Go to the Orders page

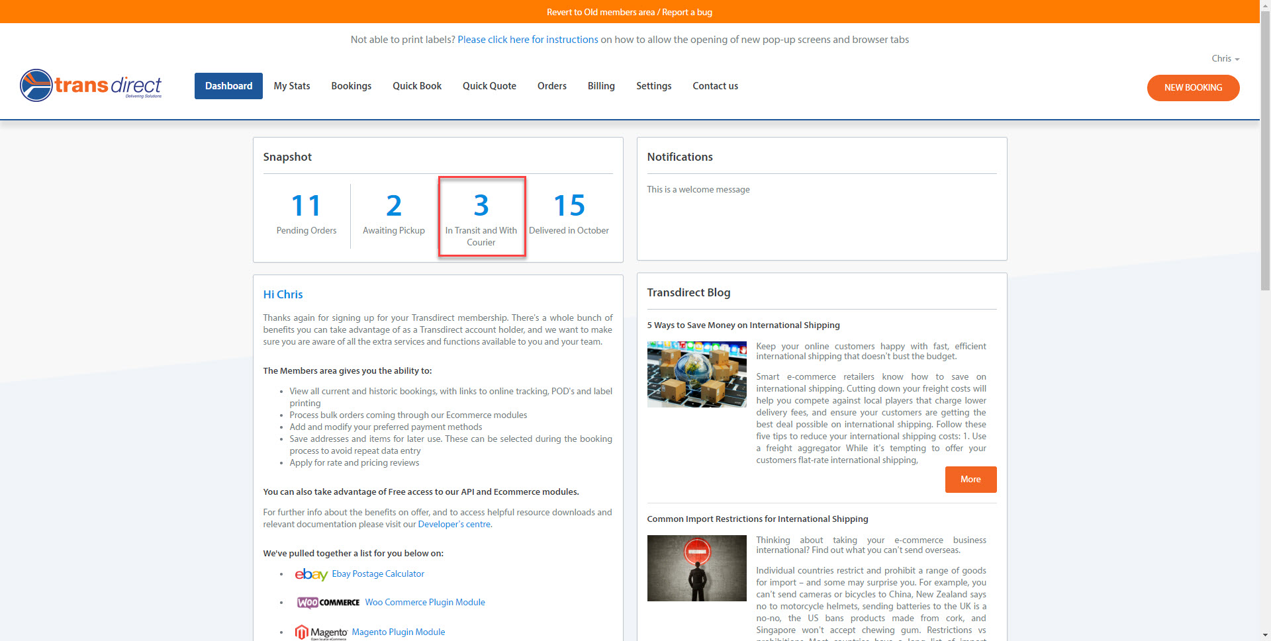[551, 85]
